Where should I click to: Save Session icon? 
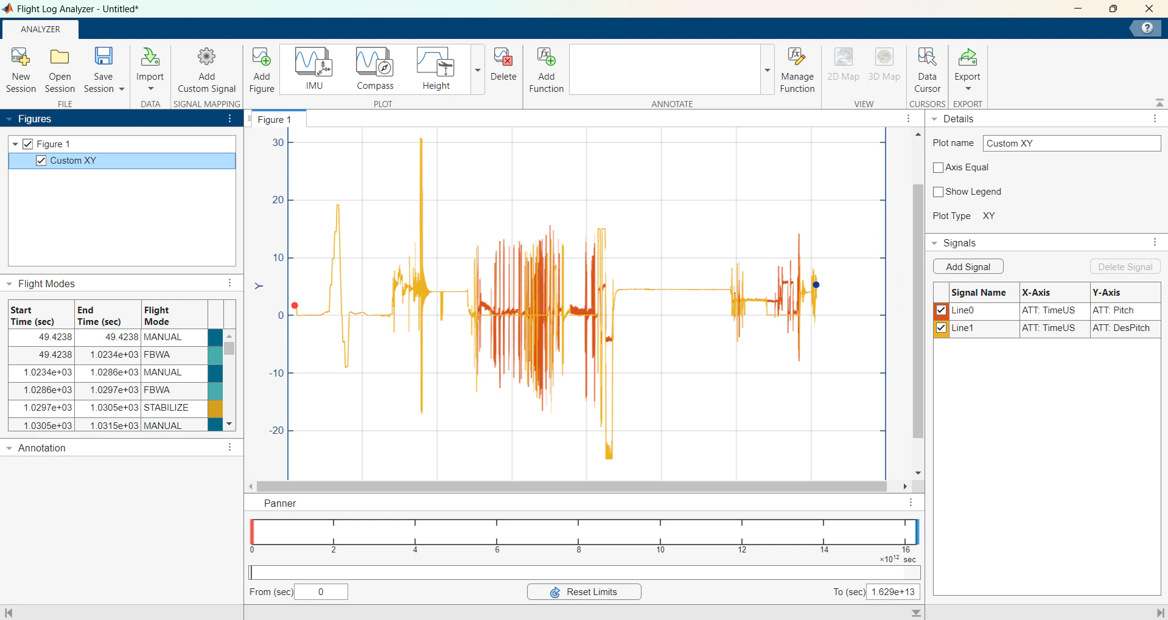[103, 57]
